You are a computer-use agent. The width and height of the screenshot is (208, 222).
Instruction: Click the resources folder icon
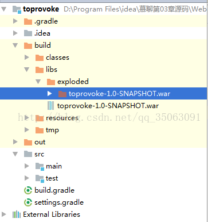pyautogui.click(x=40, y=118)
